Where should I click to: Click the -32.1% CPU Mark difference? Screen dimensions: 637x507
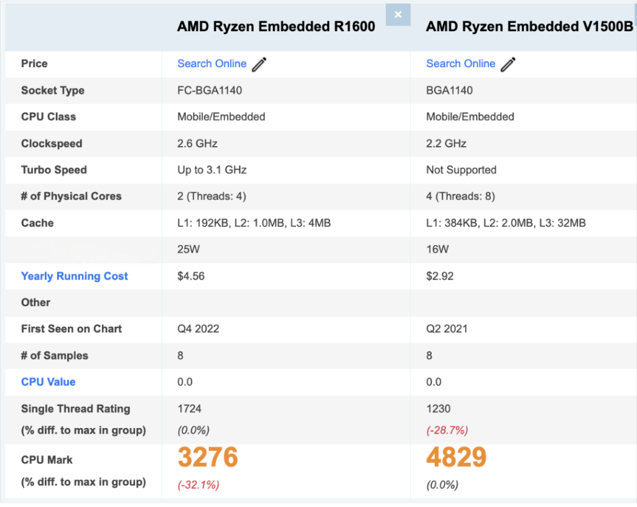(198, 485)
